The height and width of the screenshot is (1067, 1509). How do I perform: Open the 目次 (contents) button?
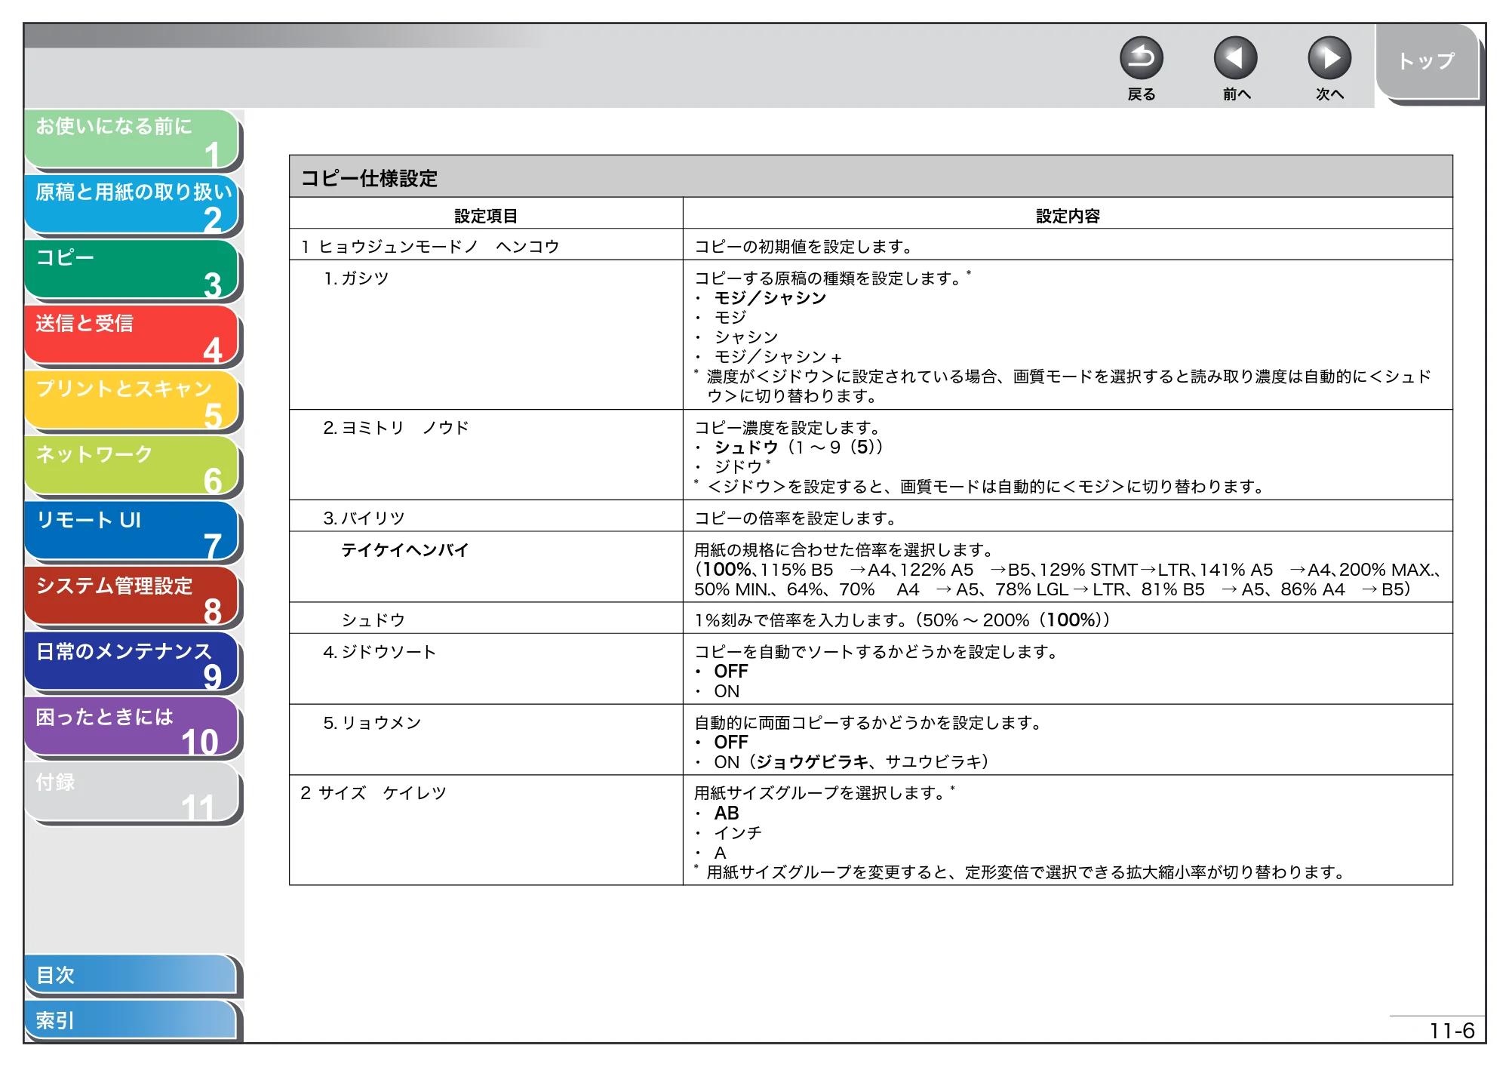point(132,975)
